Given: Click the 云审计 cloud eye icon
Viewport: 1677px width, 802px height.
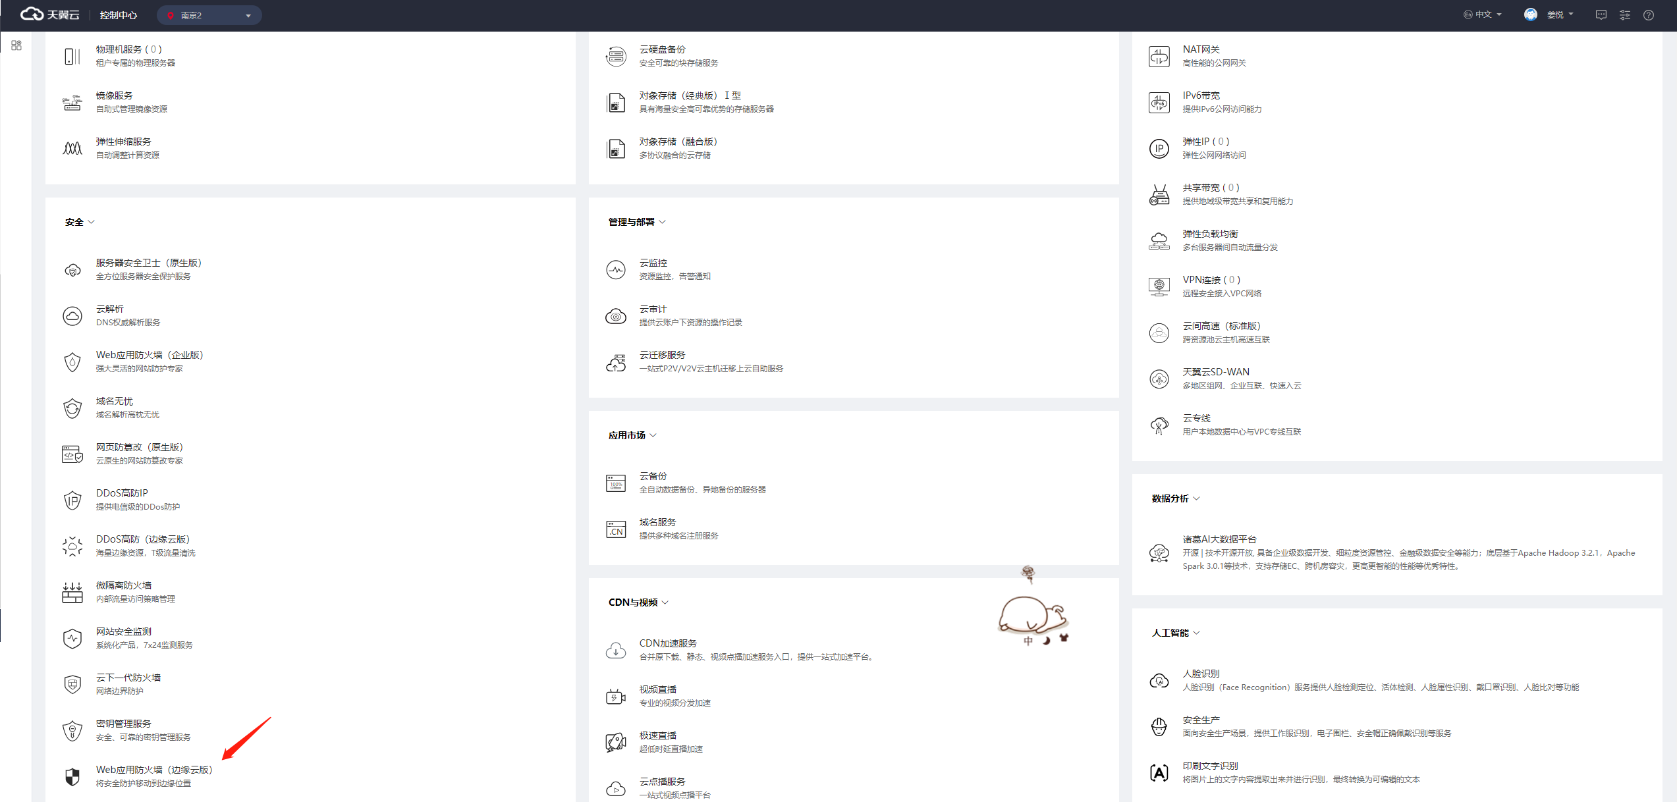Looking at the screenshot, I should coord(616,315).
